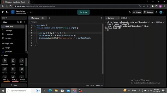
Task: Open the notifications bell
Action: 157,12
